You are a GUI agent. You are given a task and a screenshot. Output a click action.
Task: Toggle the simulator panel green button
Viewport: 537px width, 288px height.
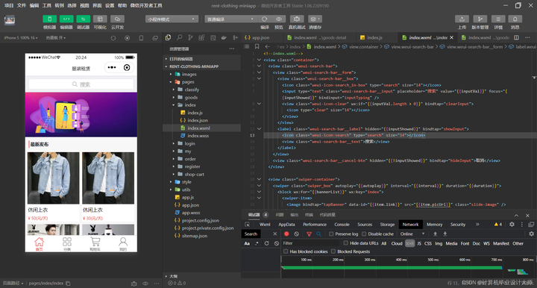pos(50,19)
